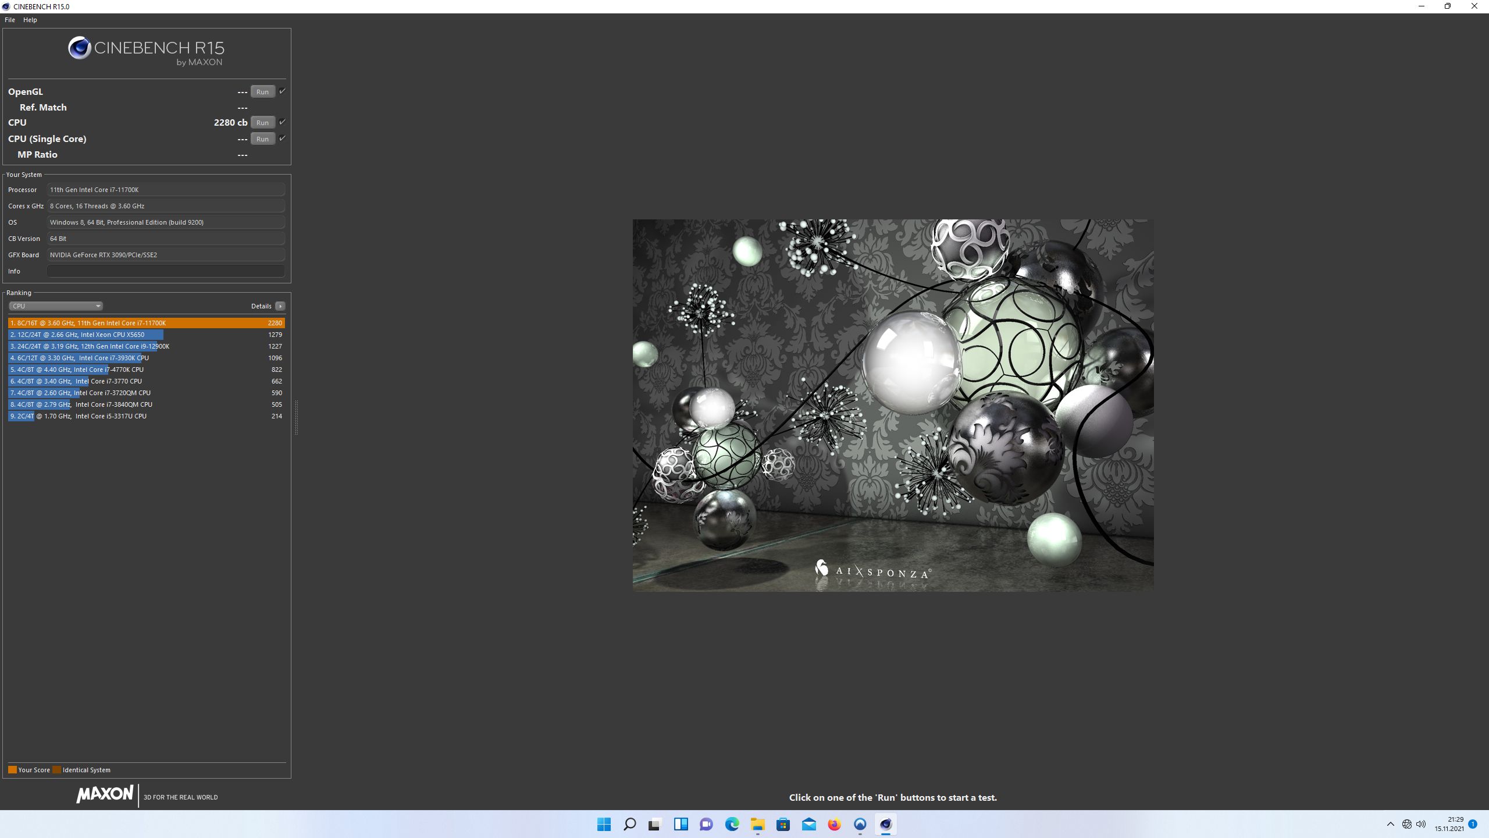The height and width of the screenshot is (838, 1489).
Task: Show hidden icons in the system tray
Action: click(1391, 824)
